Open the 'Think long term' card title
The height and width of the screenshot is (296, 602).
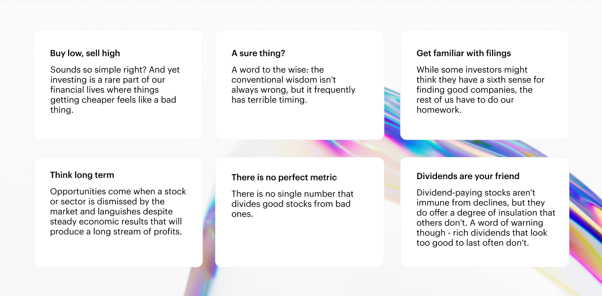point(82,175)
